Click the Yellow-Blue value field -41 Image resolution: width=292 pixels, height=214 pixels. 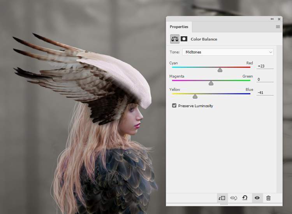(x=265, y=93)
